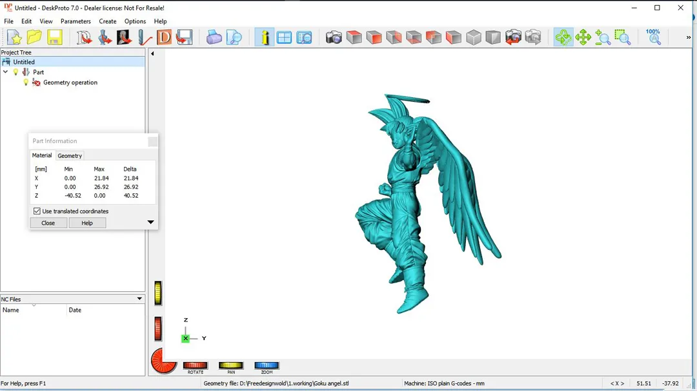Click the Part Information title bar close box
This screenshot has width=697, height=391.
152,141
